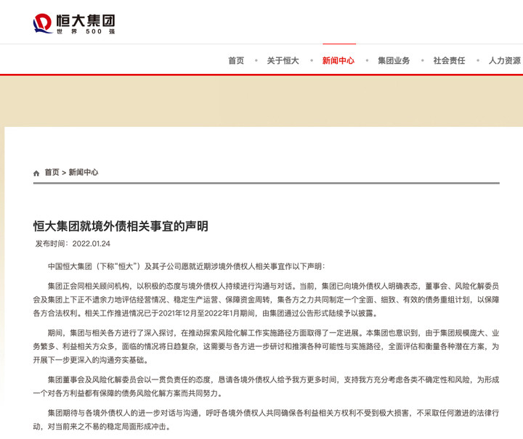This screenshot has width=523, height=439.
Task: Follow the 新闻中心 breadcrumb link
Action: [84, 172]
